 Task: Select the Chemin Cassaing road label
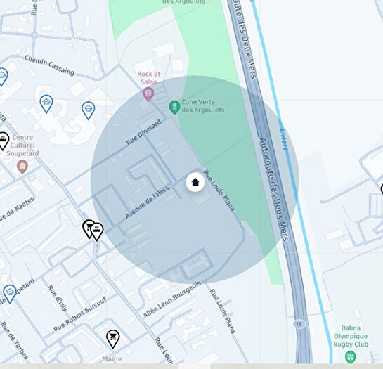(x=49, y=65)
